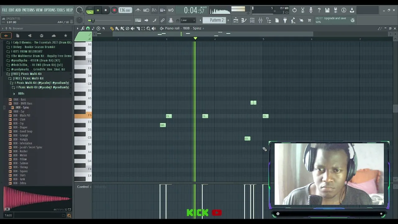The width and height of the screenshot is (398, 224).
Task: Open the EDIT menu
Action: 12,10
